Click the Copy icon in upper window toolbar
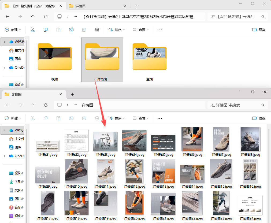Screen dimensions: 271x223 (46, 30)
